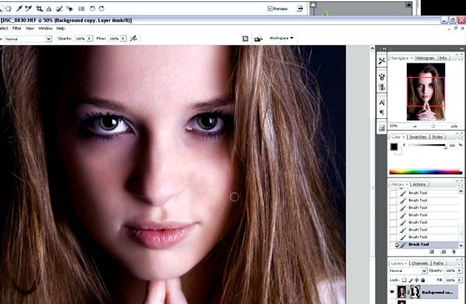Click the foreground color swatch in Color panel
This screenshot has width=466, height=304.
394,146
